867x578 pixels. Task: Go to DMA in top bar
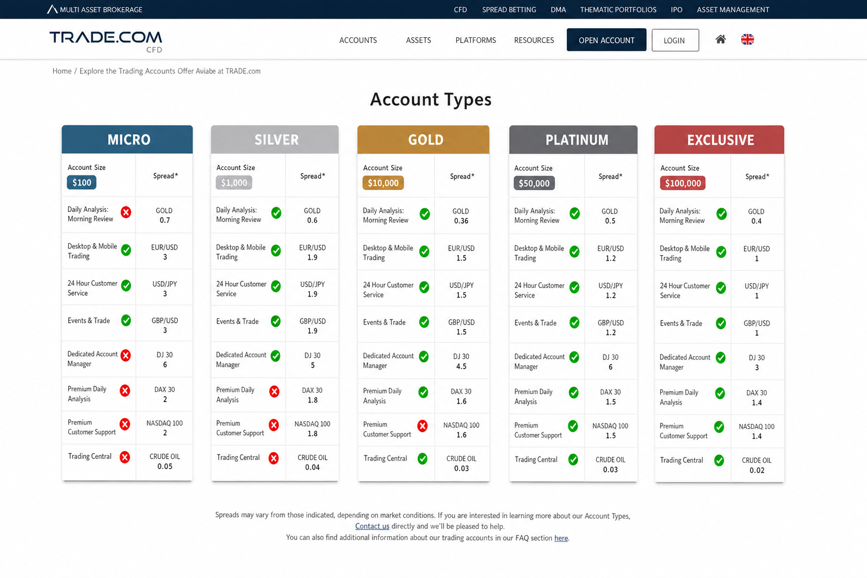(558, 10)
